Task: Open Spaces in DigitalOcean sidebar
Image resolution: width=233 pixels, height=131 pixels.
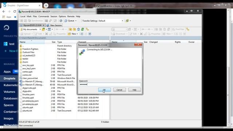Action: click(x=8, y=105)
